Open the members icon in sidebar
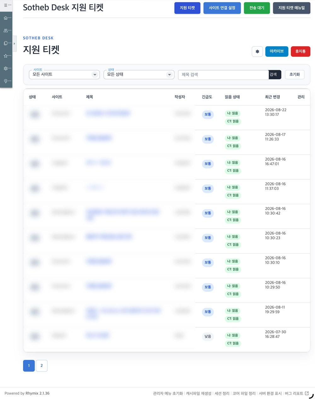This screenshot has width=315, height=400. (6, 31)
